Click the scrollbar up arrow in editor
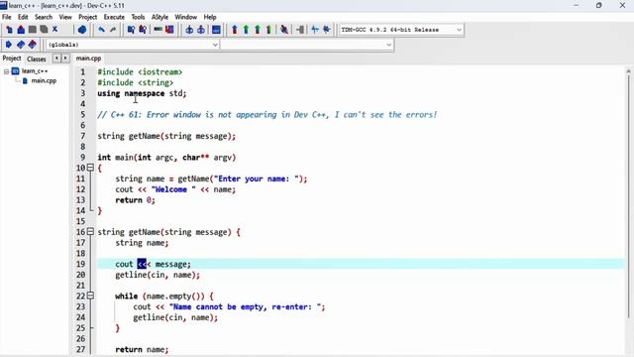 (x=628, y=70)
